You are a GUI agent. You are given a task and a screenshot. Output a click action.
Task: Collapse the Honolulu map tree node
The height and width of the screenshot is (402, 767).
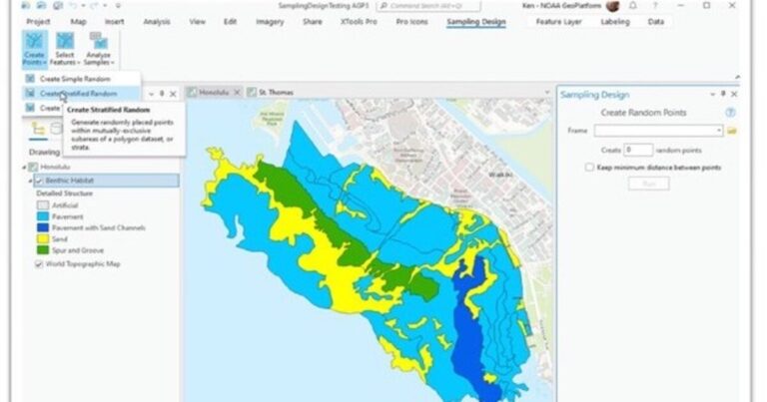(24, 167)
